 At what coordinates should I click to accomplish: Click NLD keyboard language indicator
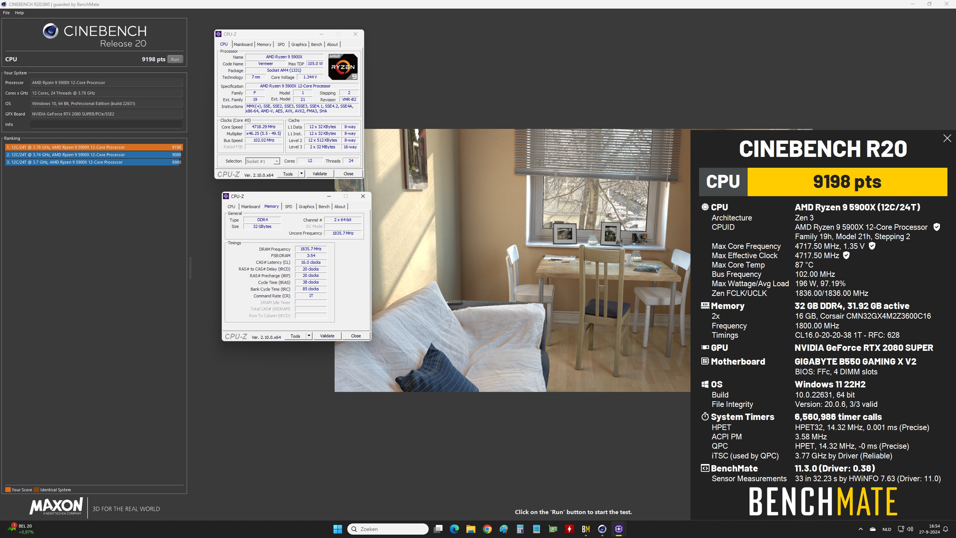point(887,529)
